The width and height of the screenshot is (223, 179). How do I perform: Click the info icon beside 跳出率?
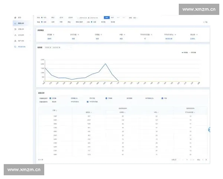pos(197,34)
